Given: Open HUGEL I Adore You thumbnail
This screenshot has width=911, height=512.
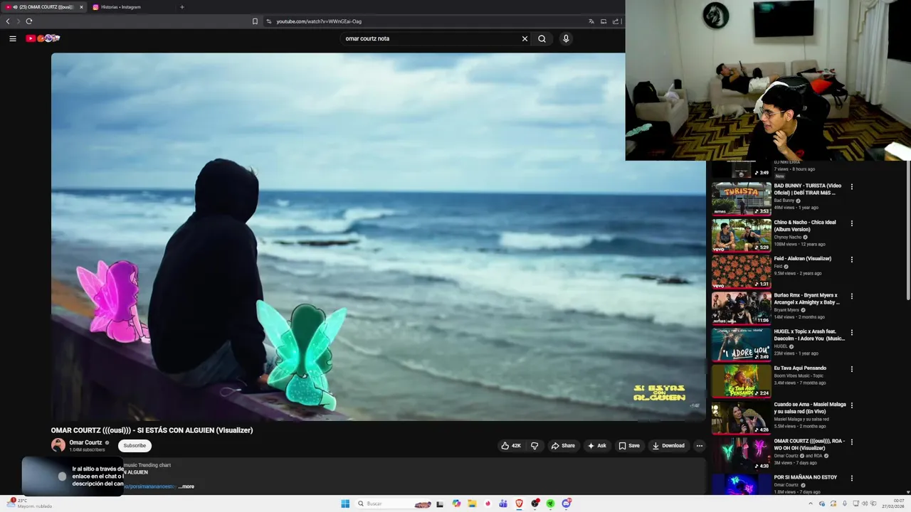Looking at the screenshot, I should pos(741,343).
